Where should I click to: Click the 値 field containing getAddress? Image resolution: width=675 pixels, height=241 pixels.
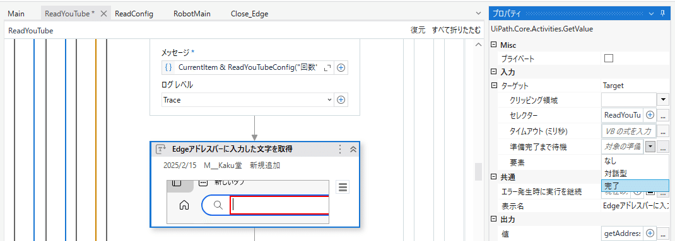coord(623,233)
